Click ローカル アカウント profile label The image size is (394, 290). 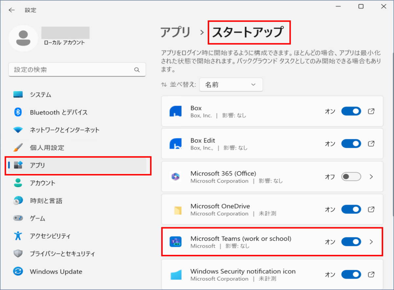64,43
